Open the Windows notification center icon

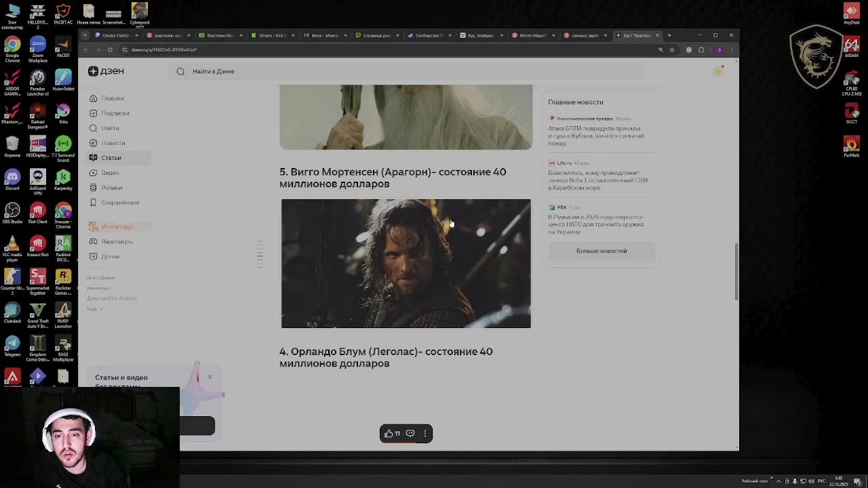858,481
